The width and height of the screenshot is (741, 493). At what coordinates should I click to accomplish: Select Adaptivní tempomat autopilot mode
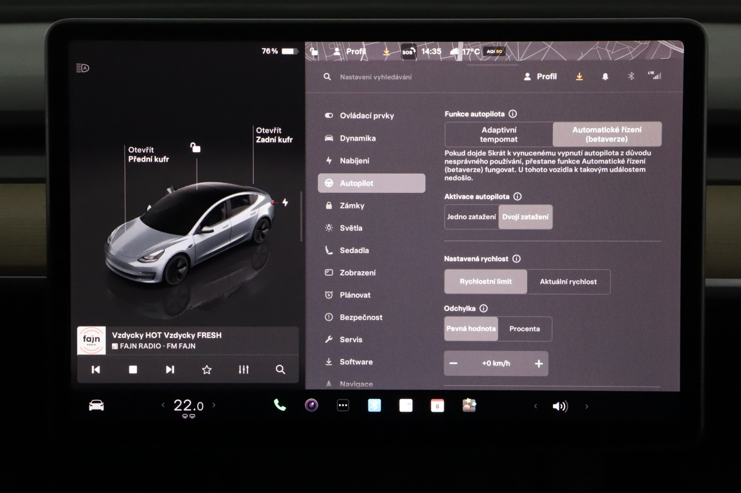[x=499, y=135]
